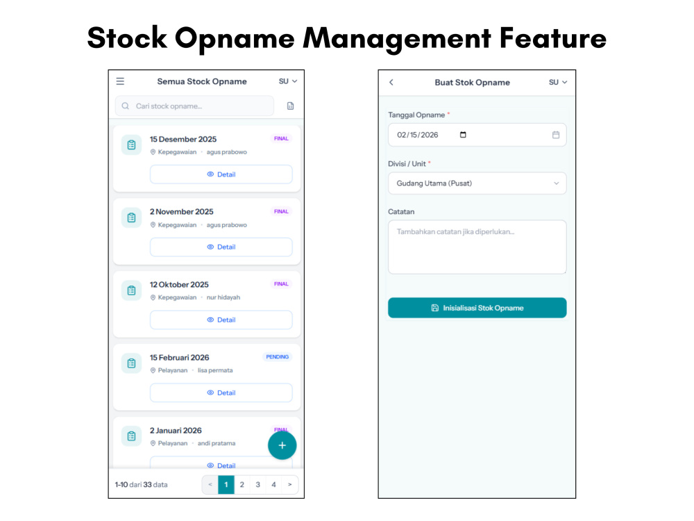
Task: Click the document export icon beside search
Action: point(290,106)
